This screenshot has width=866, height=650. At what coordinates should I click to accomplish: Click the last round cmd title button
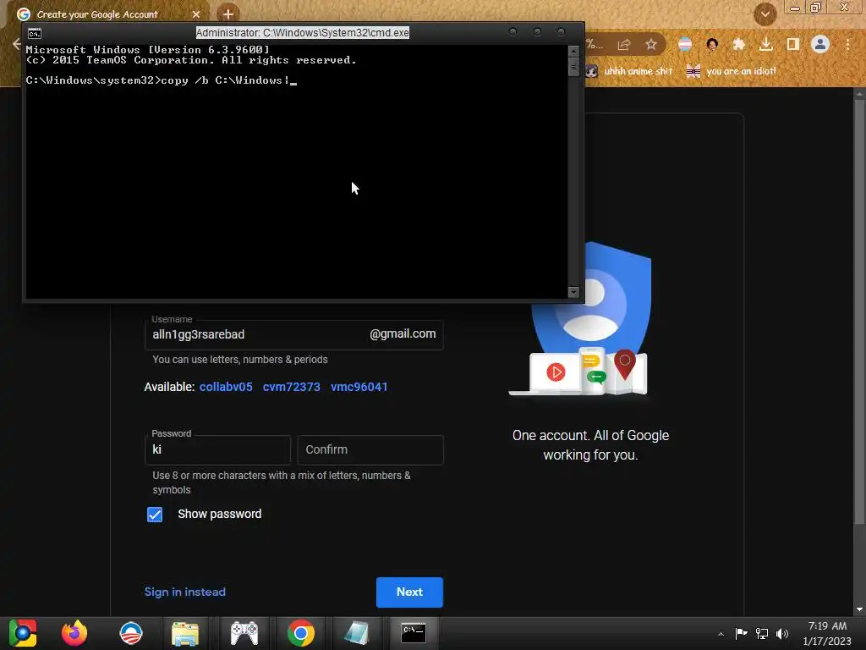[x=562, y=32]
